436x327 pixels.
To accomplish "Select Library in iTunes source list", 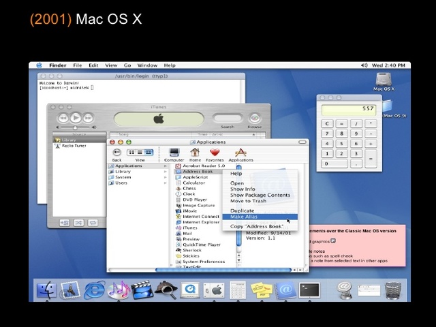I will [x=79, y=140].
